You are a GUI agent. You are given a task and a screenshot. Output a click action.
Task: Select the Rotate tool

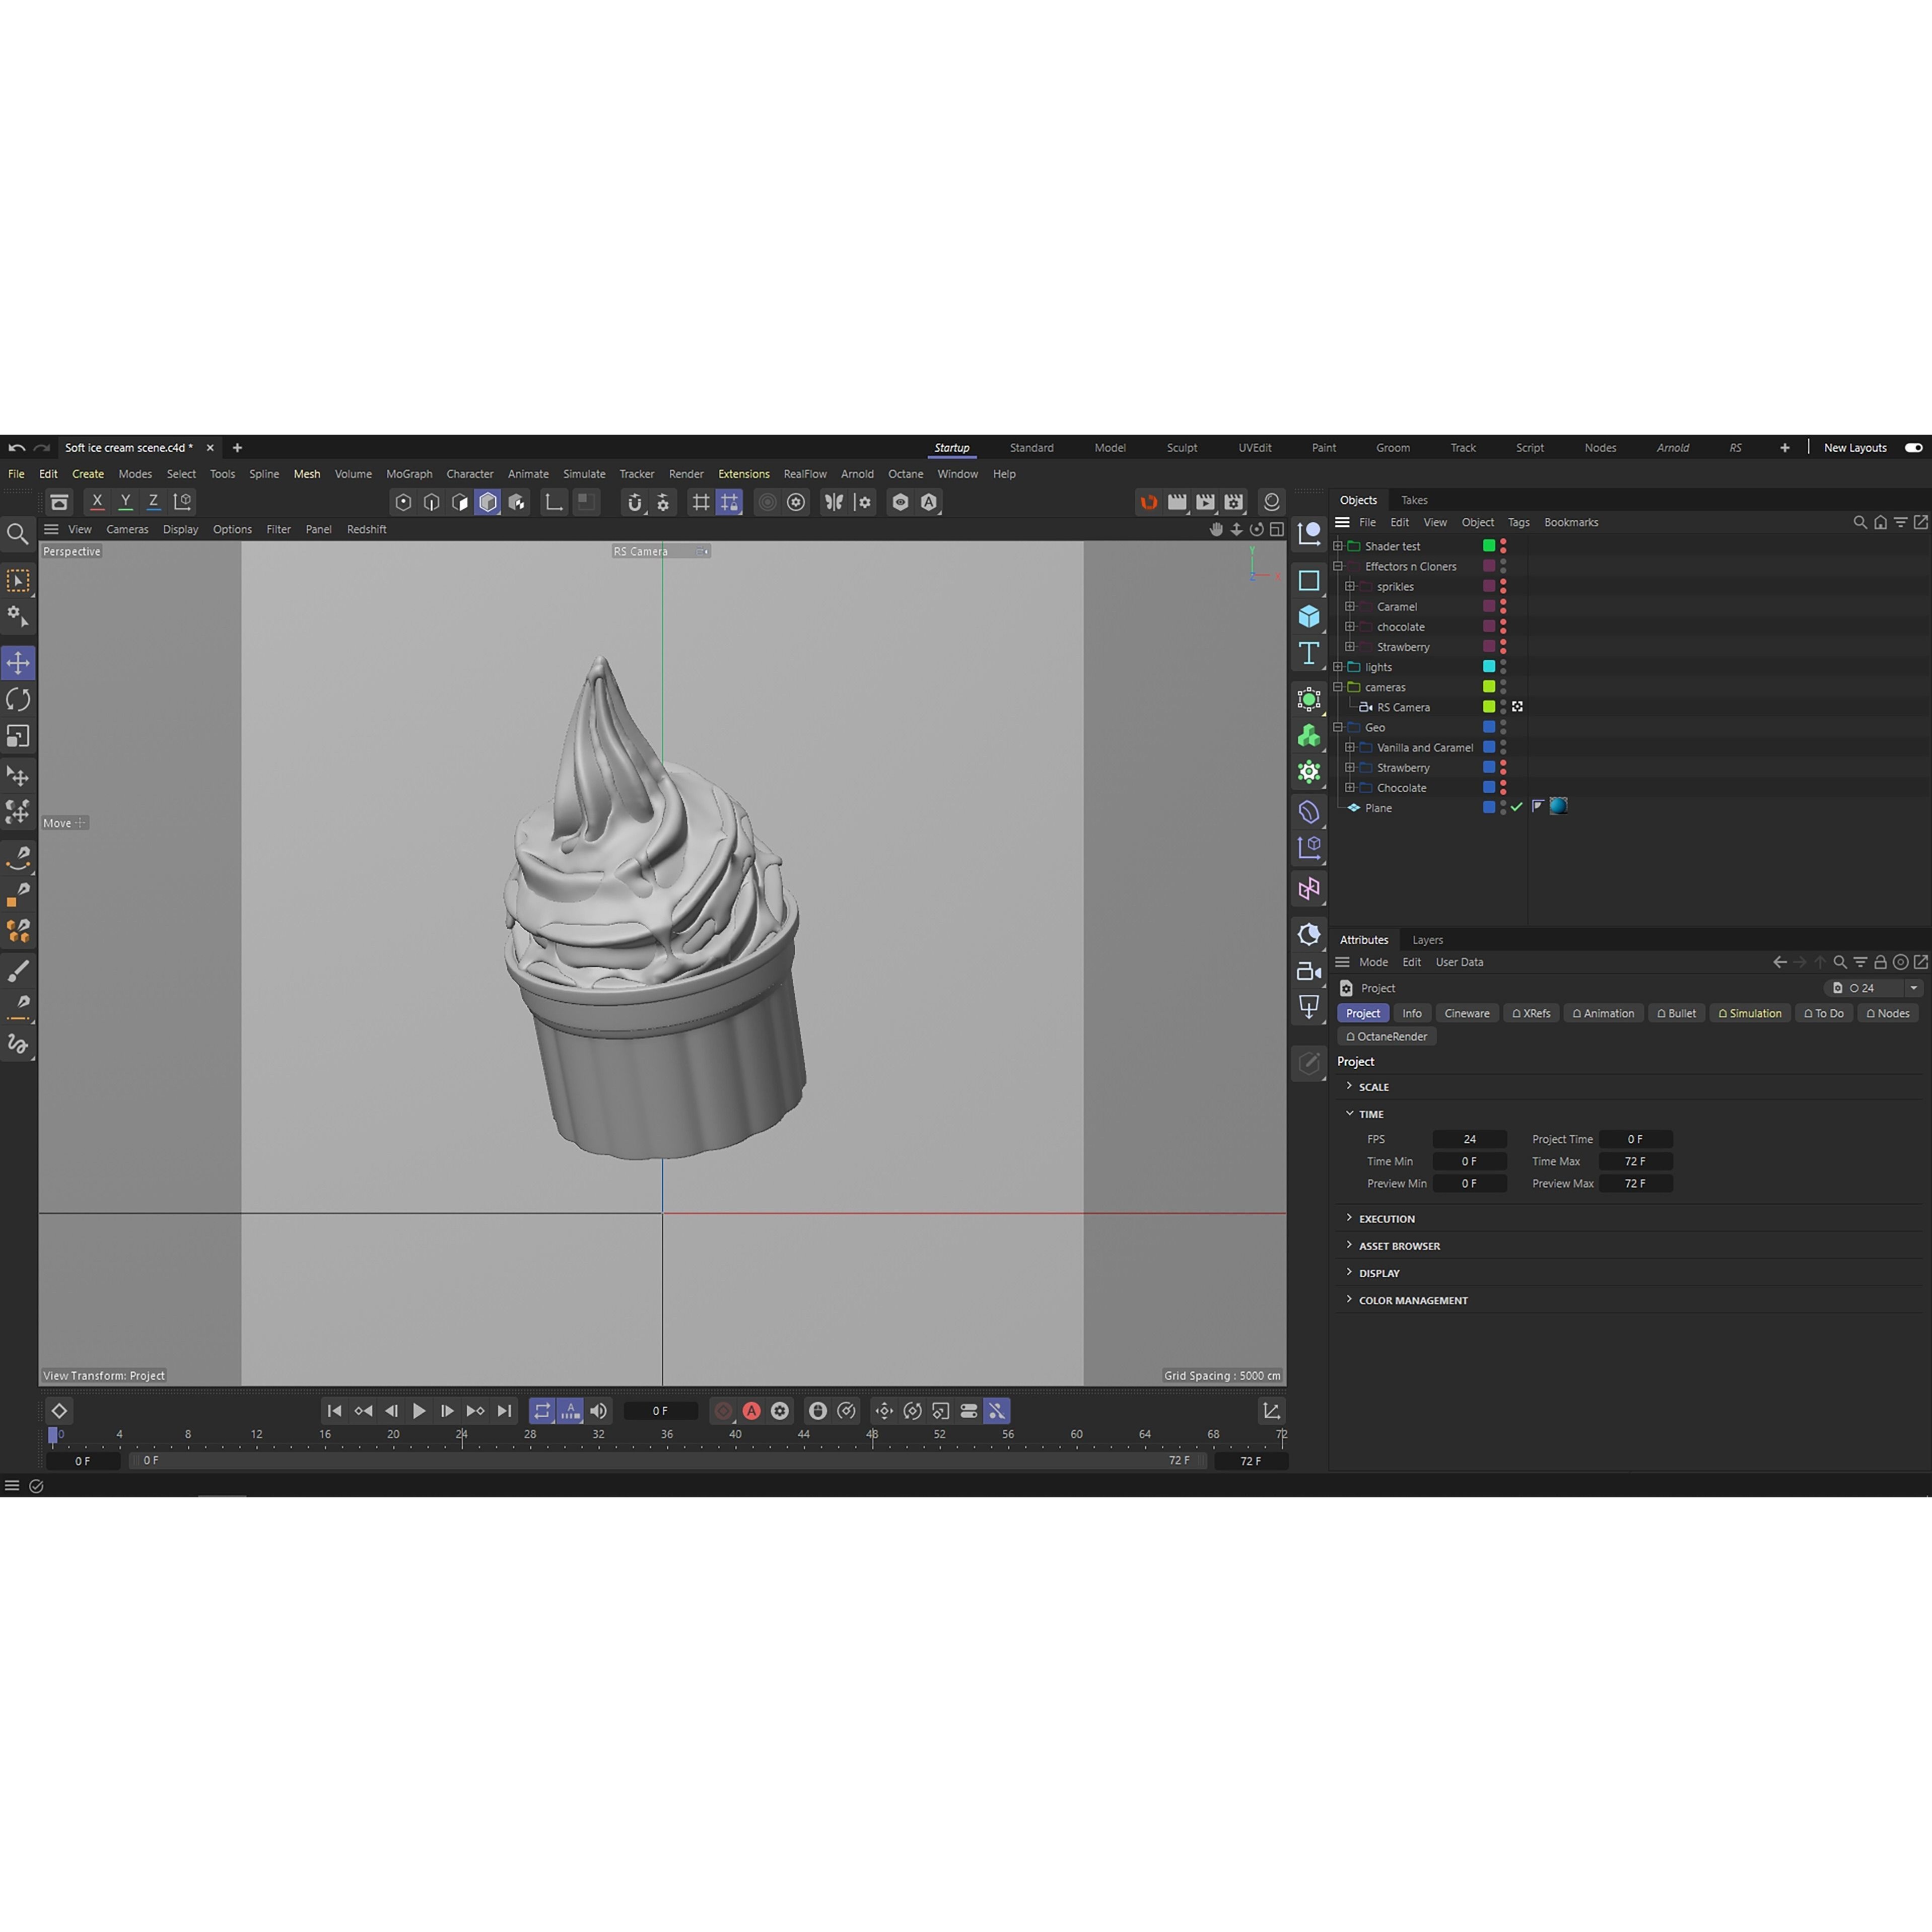[18, 698]
